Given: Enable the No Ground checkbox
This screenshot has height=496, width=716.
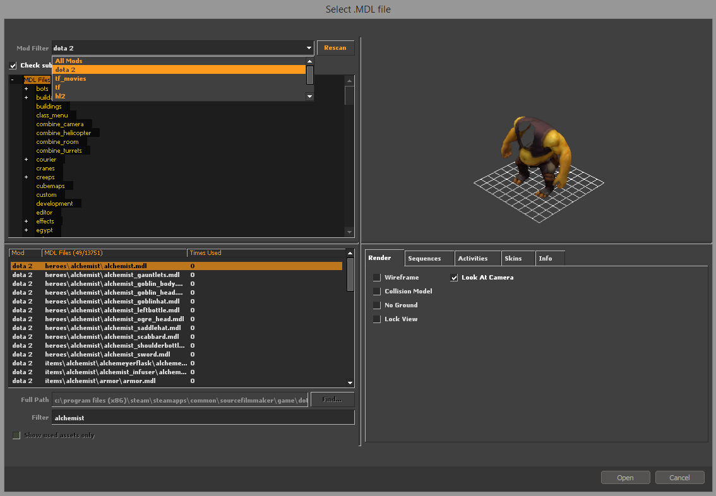Looking at the screenshot, I should pyautogui.click(x=377, y=305).
